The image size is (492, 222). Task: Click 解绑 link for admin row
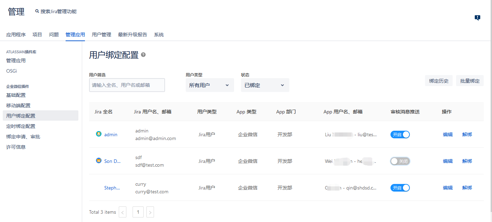click(x=467, y=135)
